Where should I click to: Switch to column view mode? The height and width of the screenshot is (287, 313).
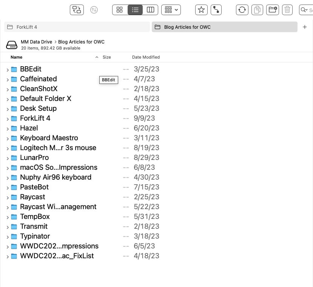[x=150, y=10]
